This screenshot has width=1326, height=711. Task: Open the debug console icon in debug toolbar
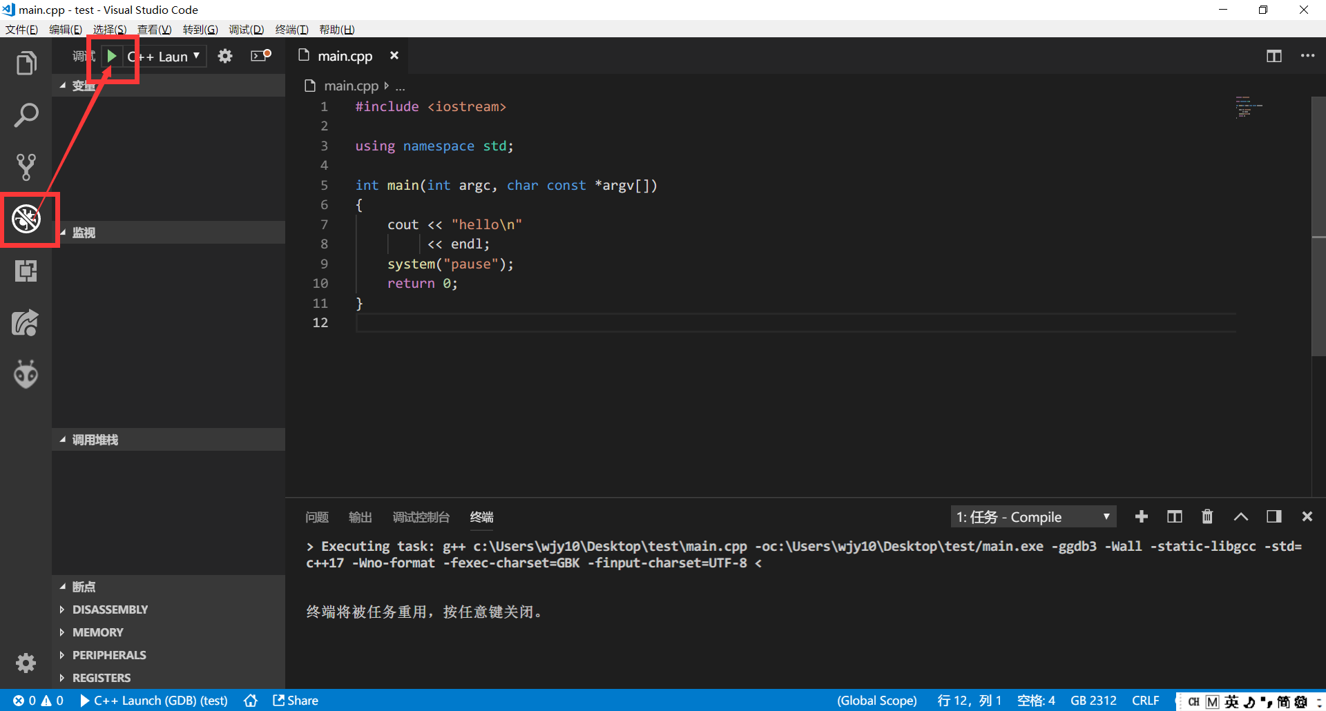[x=260, y=56]
